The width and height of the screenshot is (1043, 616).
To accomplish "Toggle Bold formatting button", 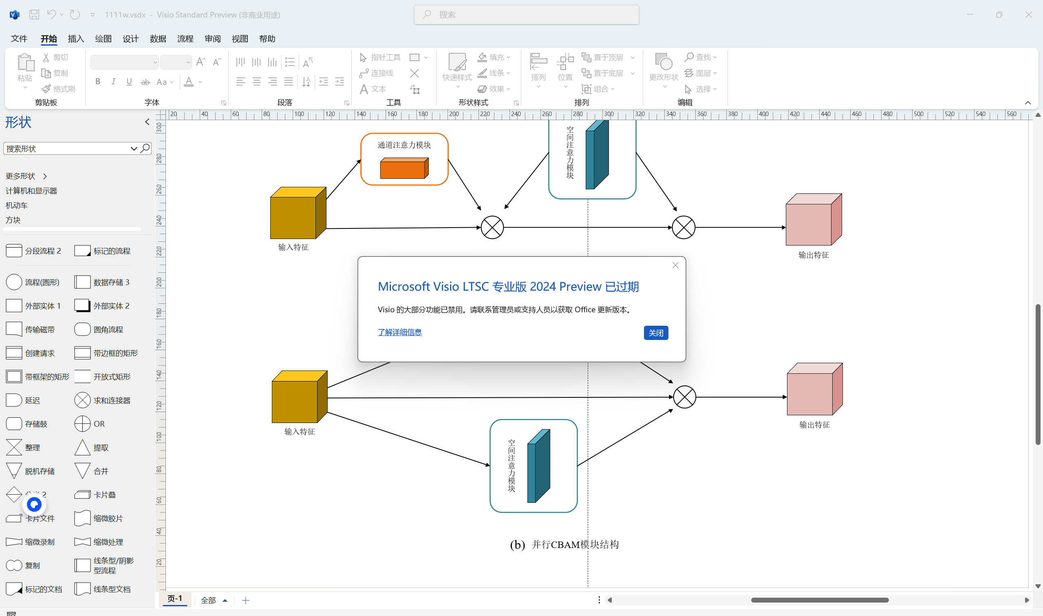I will click(x=98, y=82).
